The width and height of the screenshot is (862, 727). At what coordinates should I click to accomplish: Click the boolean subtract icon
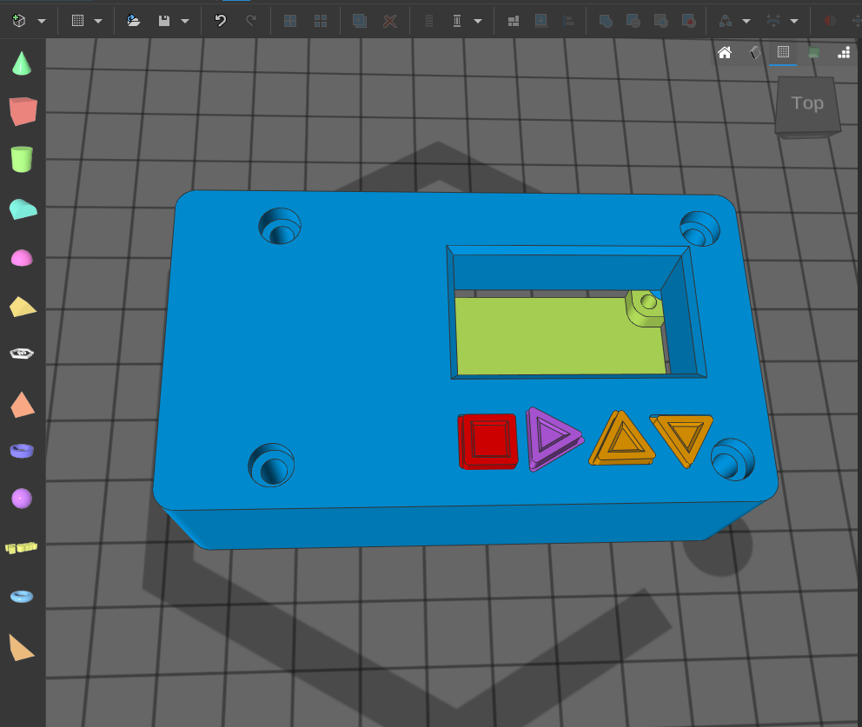tap(633, 21)
